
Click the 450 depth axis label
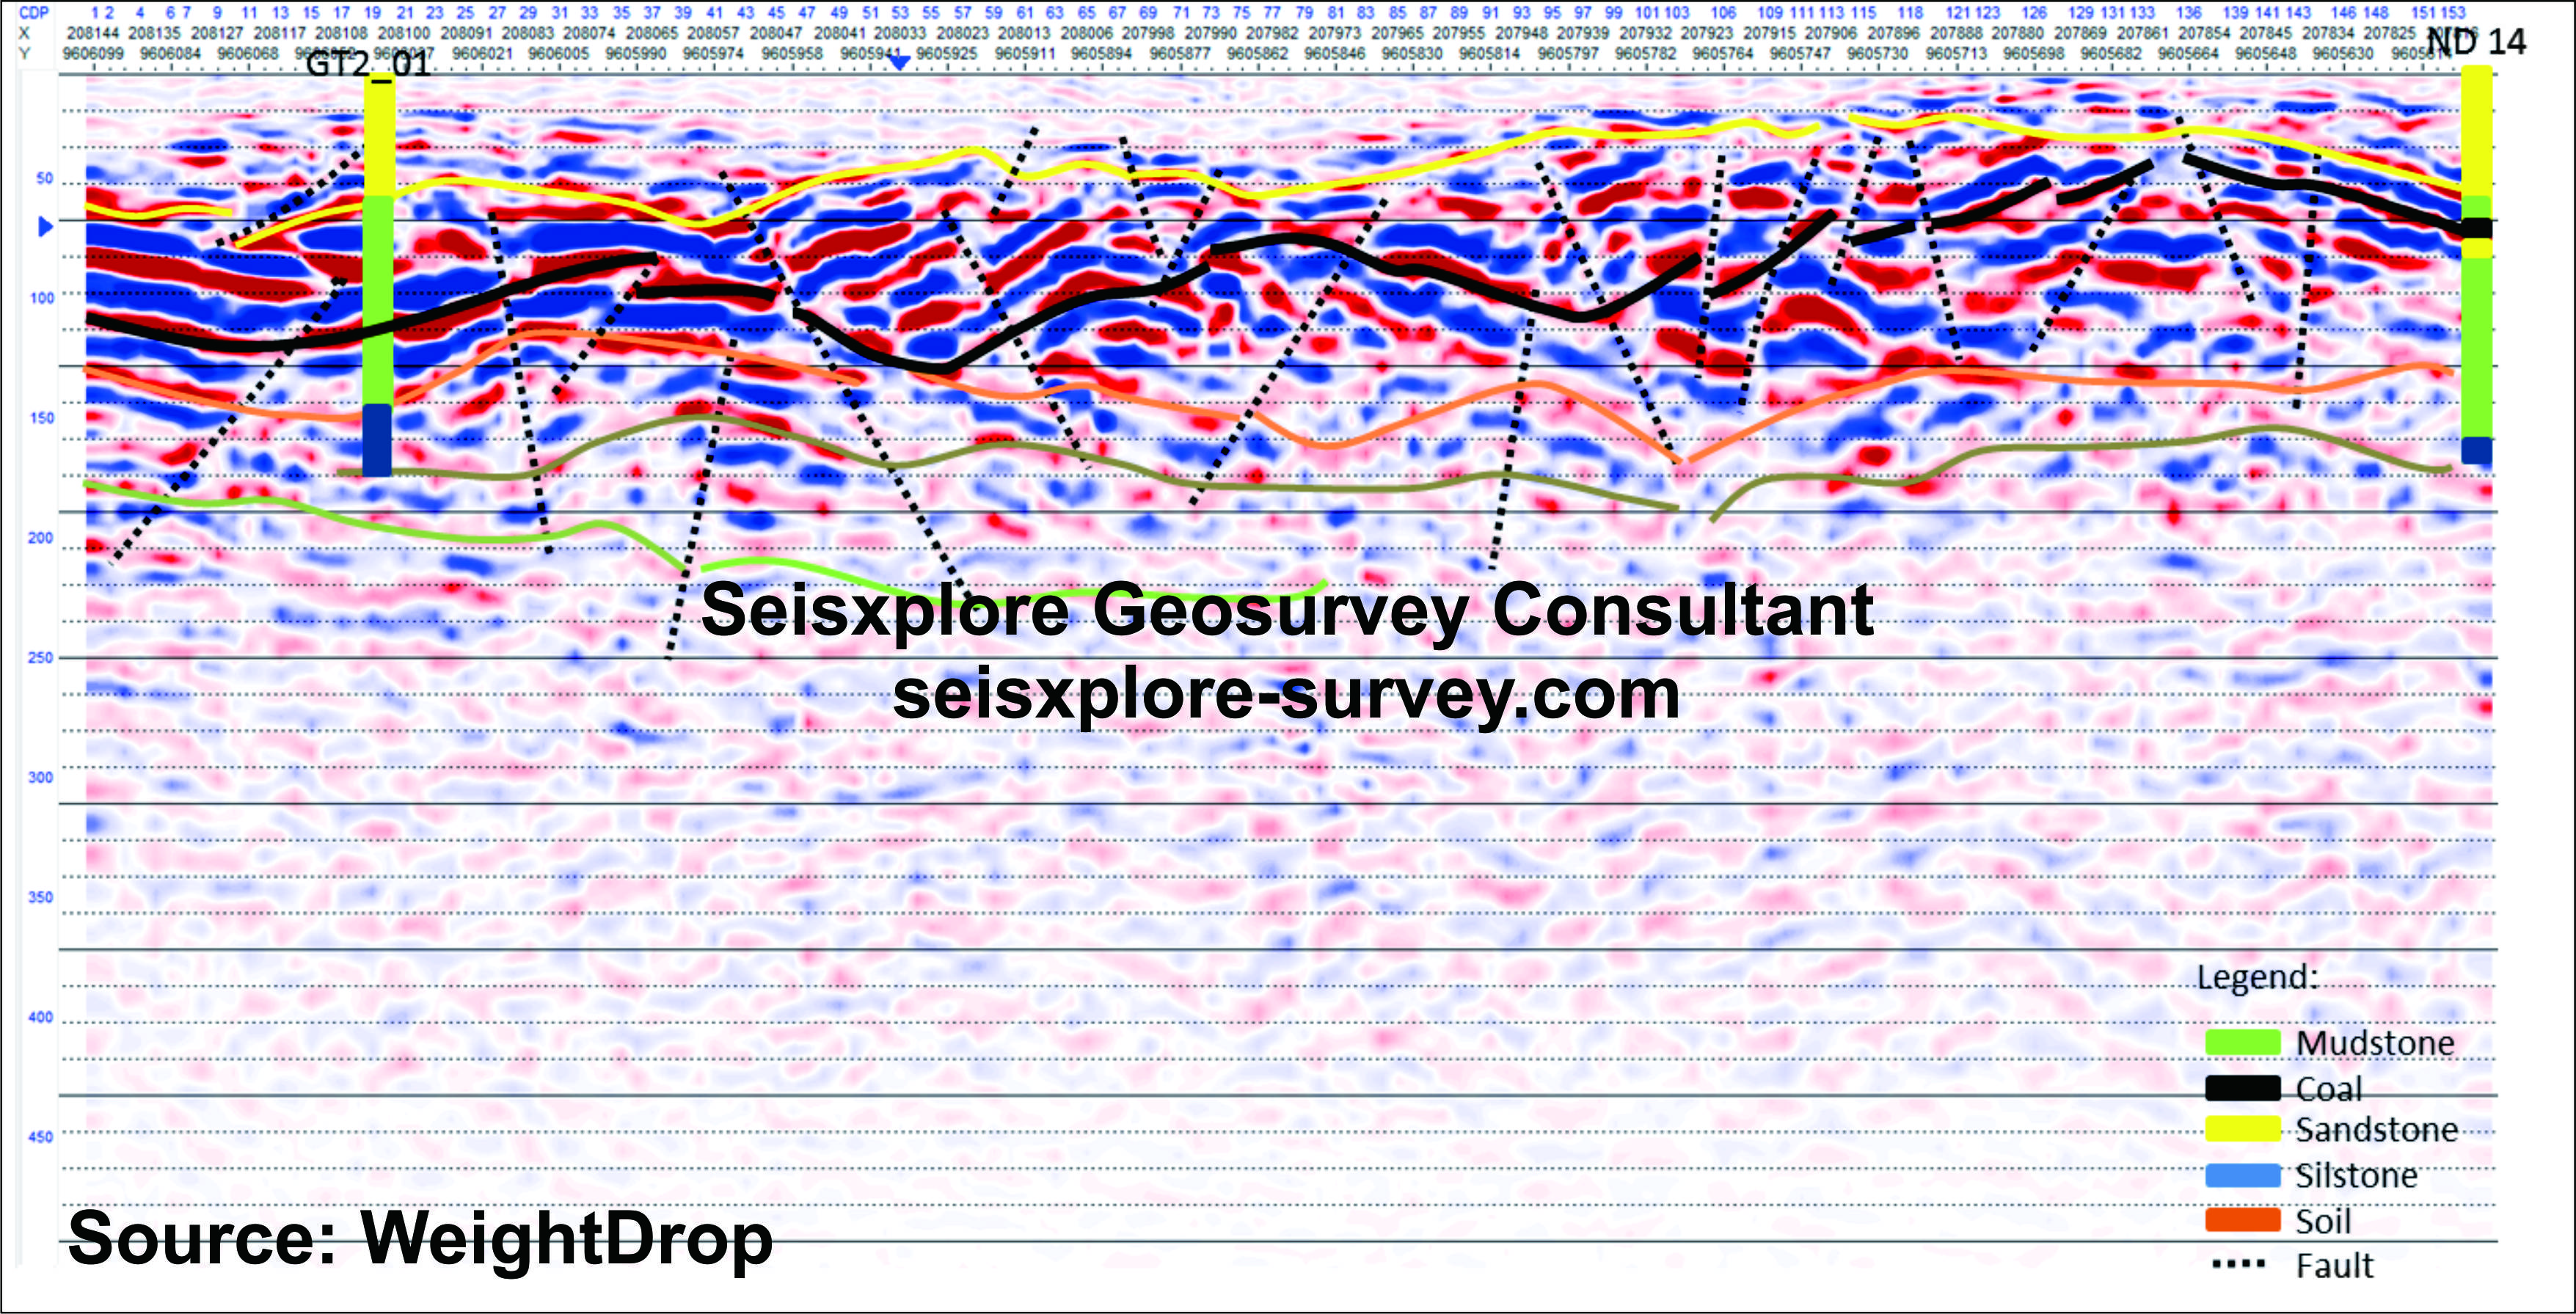(40, 1137)
